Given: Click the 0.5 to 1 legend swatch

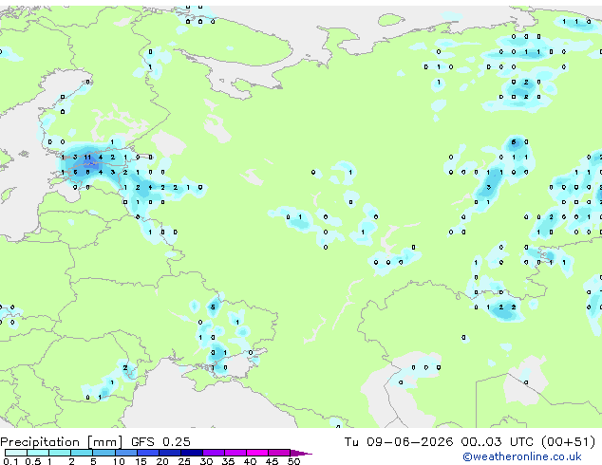Looking at the screenshot, I should 38,453.
